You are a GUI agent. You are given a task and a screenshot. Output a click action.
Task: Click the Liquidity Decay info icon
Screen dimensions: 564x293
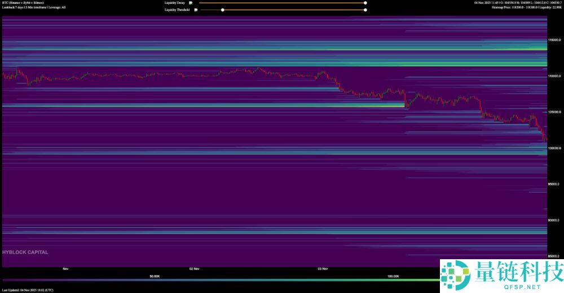click(x=191, y=3)
